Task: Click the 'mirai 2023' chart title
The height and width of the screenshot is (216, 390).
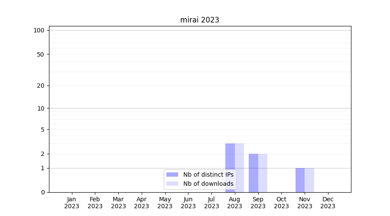Action: (x=200, y=20)
